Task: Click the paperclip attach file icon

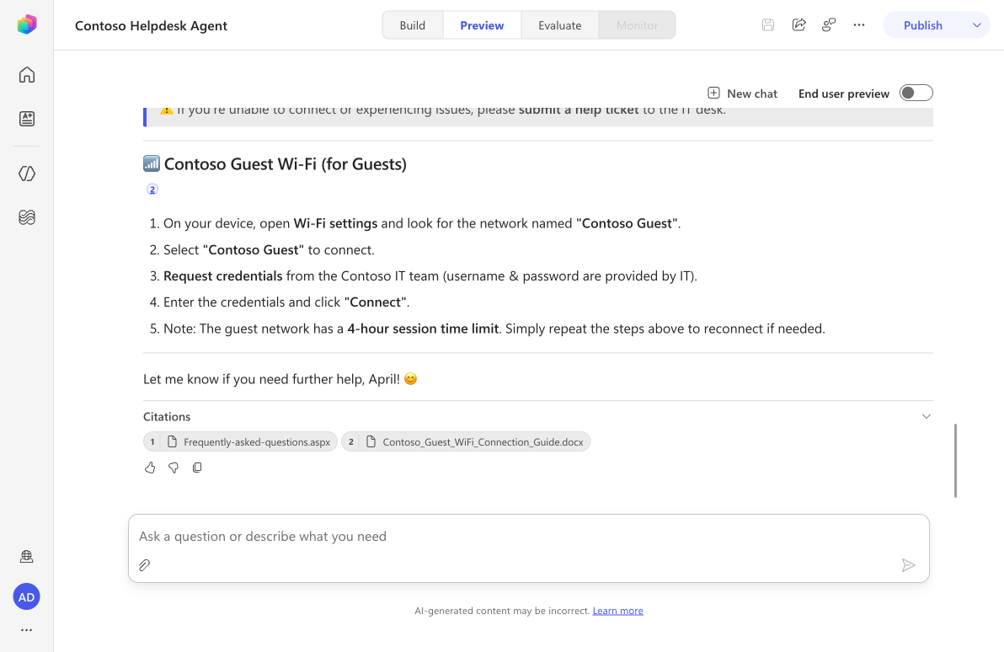Action: (145, 565)
